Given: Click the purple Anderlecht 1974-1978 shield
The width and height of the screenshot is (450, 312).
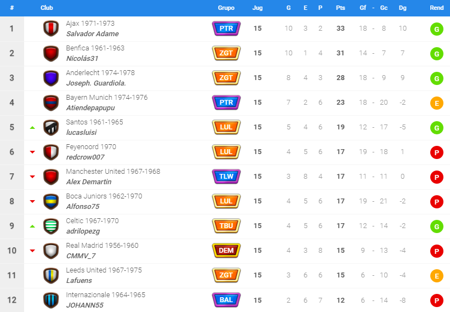Looking at the screenshot, I should tap(51, 78).
